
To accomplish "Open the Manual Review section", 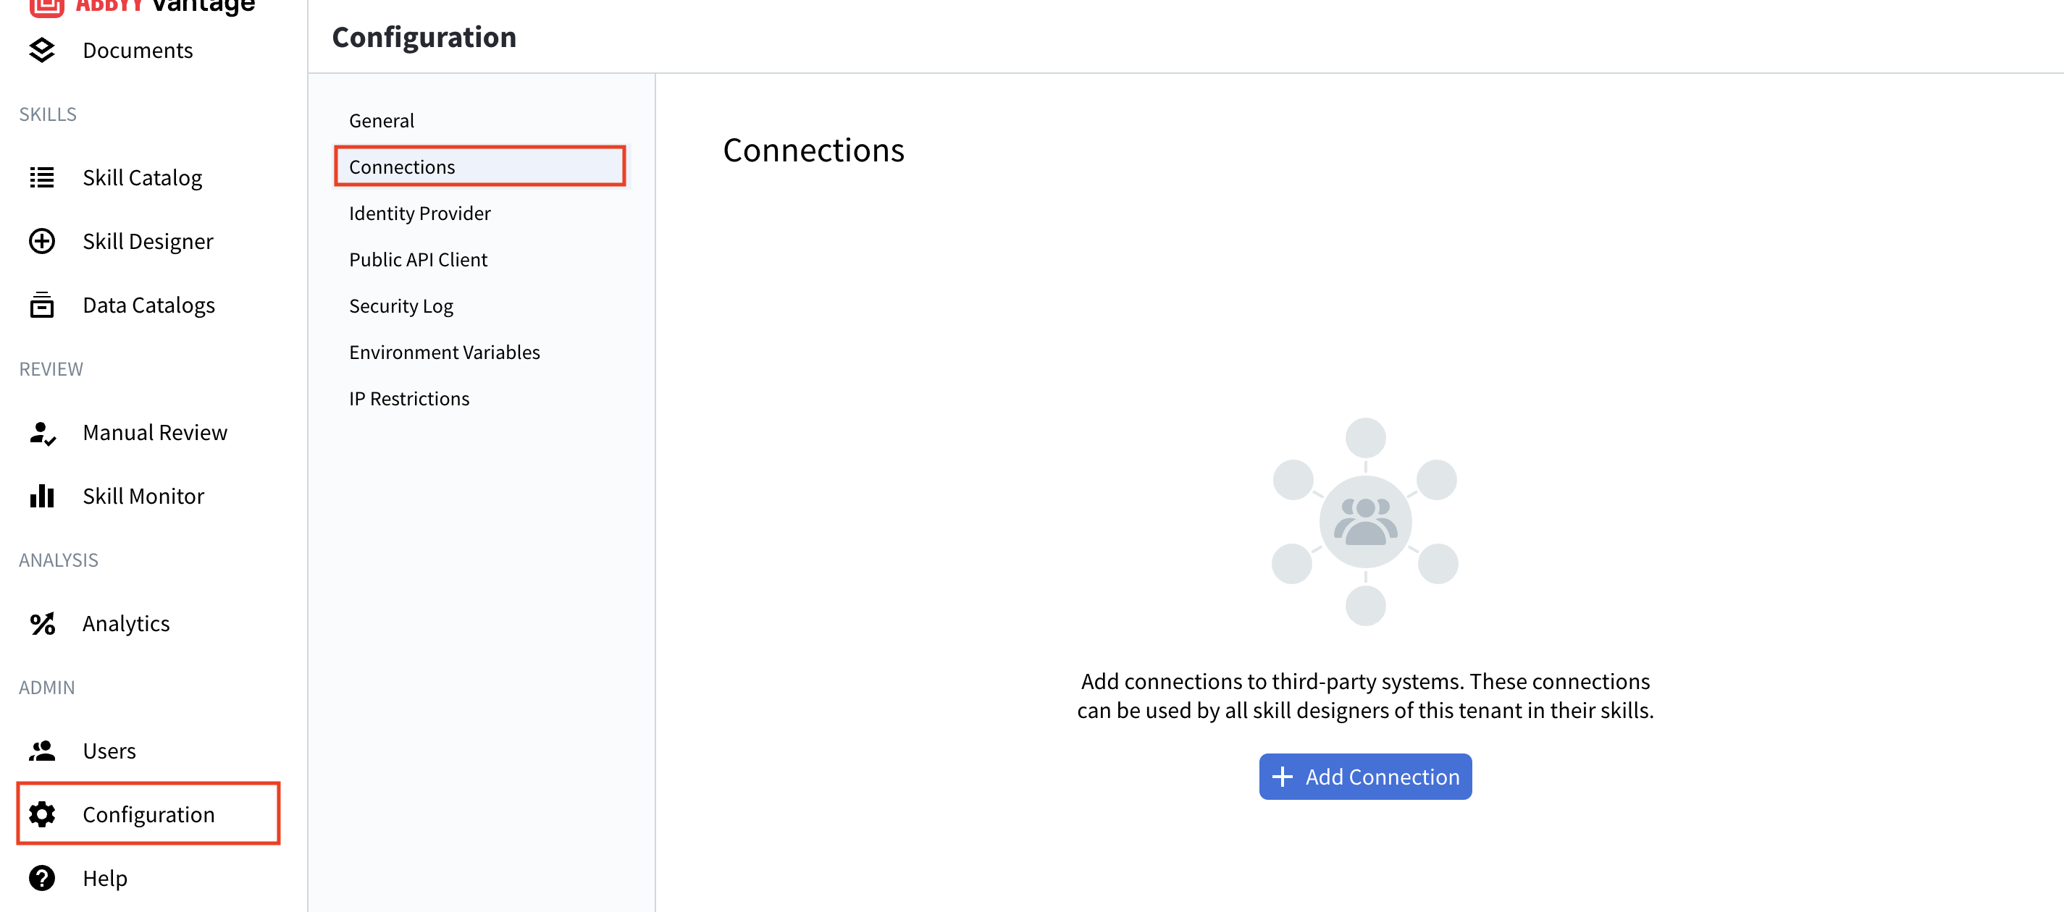I will click(x=155, y=431).
